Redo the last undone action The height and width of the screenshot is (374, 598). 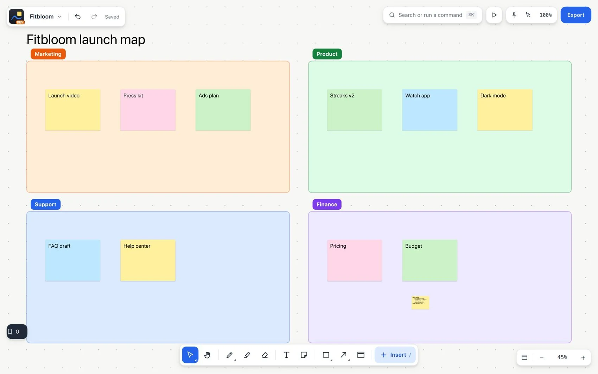tap(94, 17)
